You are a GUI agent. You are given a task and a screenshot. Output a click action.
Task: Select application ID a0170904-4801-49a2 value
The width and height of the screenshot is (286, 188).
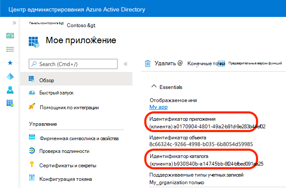click(x=220, y=127)
